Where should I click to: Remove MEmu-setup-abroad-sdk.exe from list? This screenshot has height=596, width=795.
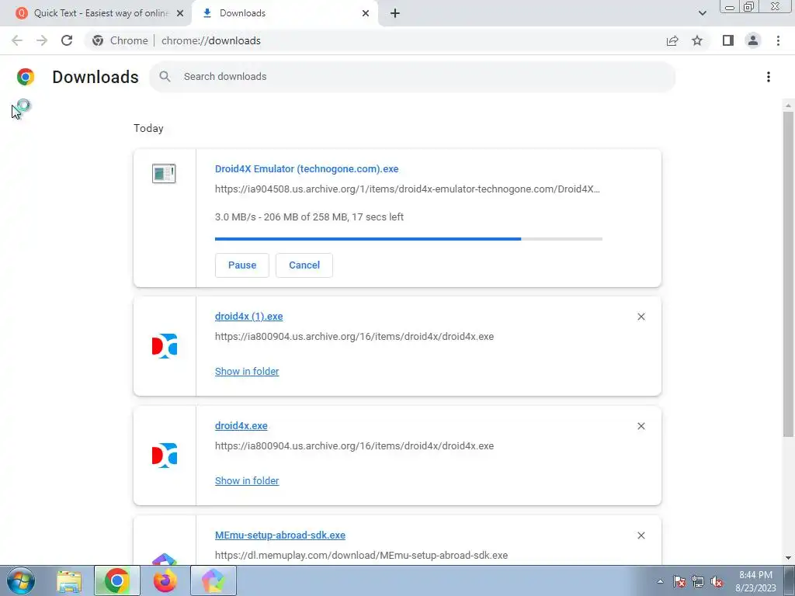tap(641, 535)
